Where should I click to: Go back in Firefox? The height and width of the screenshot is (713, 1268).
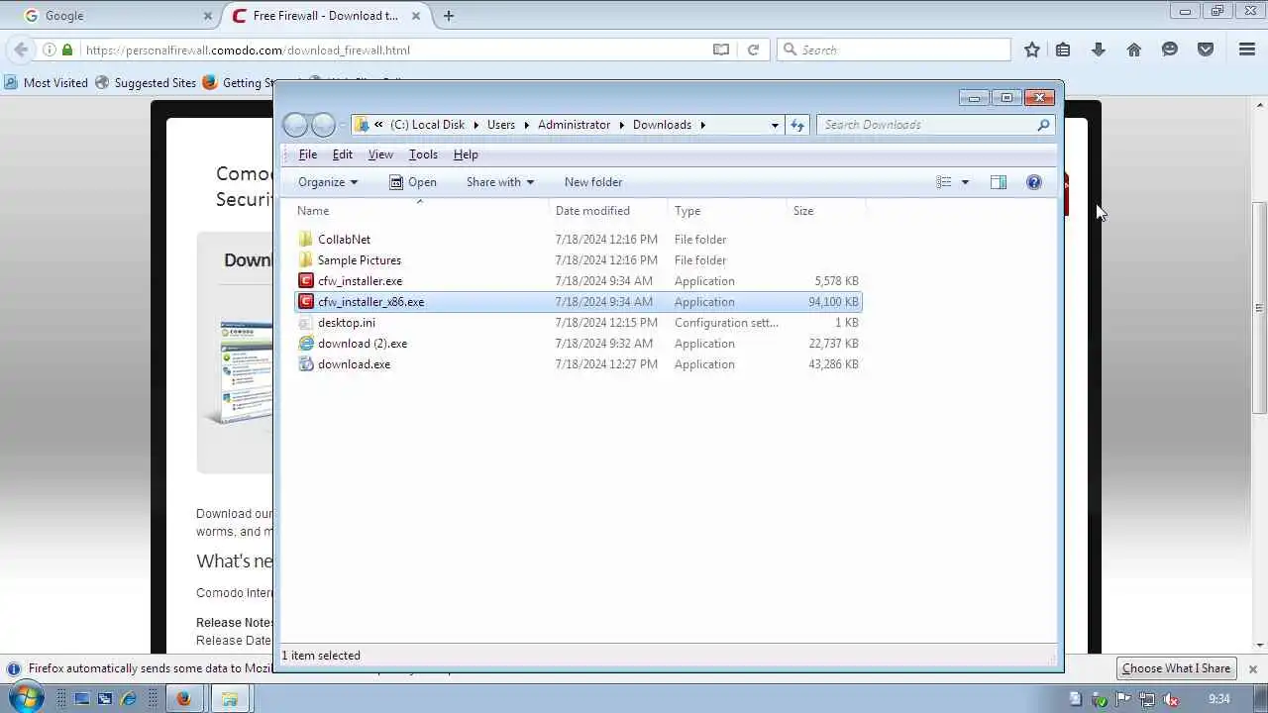coord(21,50)
